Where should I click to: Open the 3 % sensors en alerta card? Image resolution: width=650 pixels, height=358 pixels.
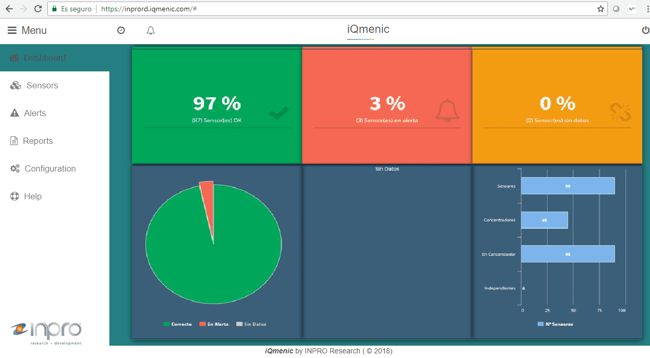tap(387, 105)
